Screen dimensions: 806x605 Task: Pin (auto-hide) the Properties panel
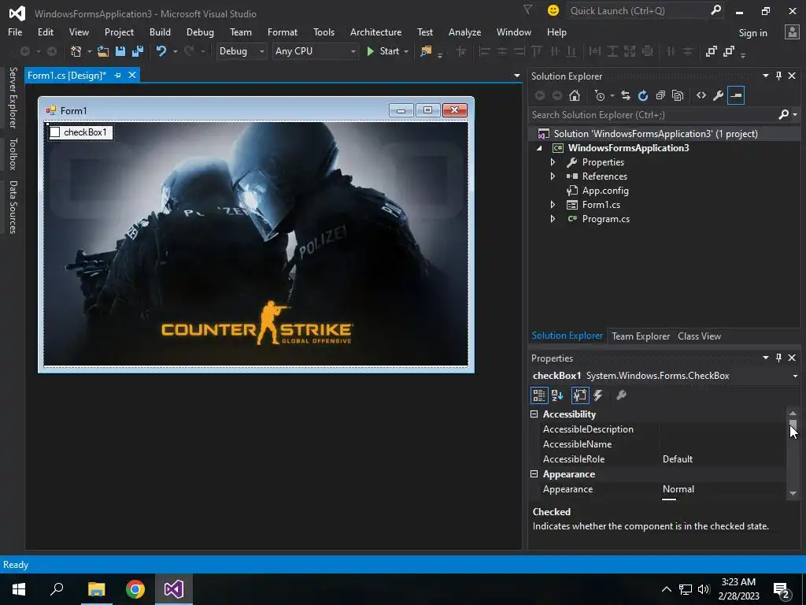(x=778, y=358)
